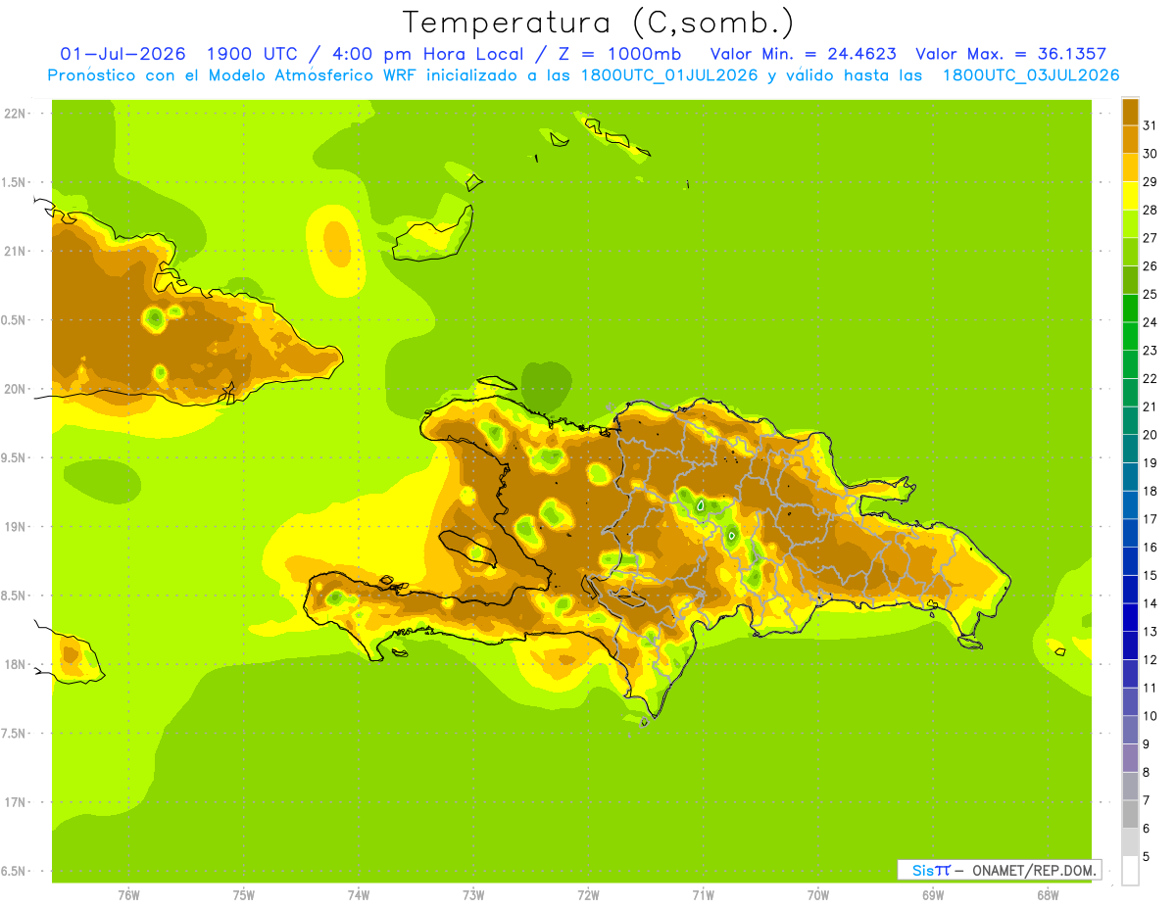The image size is (1176, 908).
Task: Click the "Valor Max. = 36.1357" value
Action: click(x=1011, y=54)
